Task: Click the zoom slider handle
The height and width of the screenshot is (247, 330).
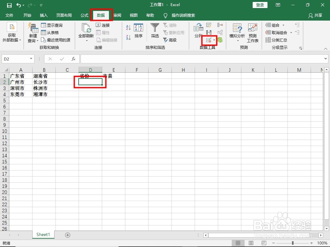Action: [293, 243]
